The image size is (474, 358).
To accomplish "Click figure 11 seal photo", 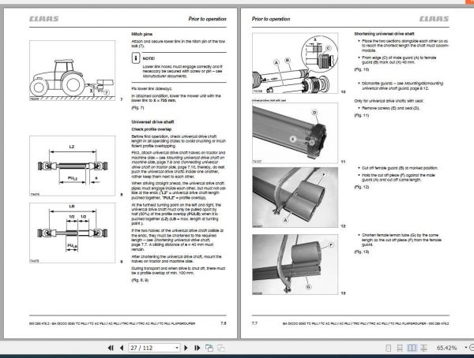I will [295, 133].
